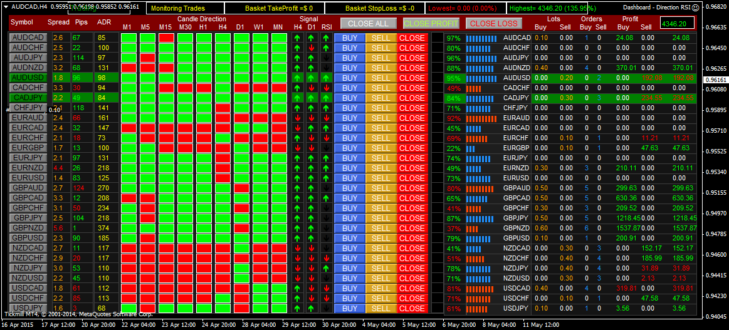This screenshot has height=330, width=729.
Task: Select the EURUSD symbol button
Action: [28, 178]
